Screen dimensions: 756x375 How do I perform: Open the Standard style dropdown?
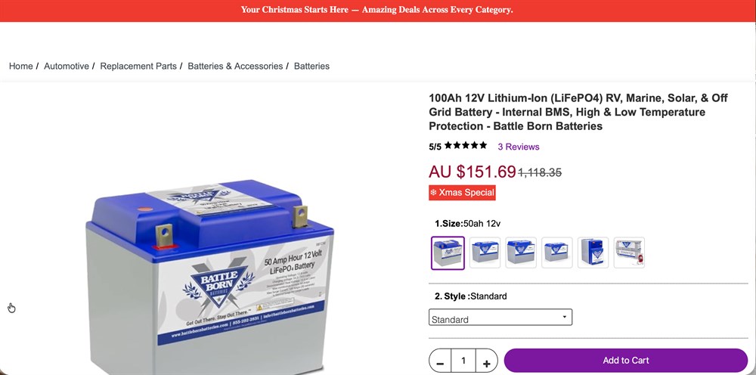[x=500, y=318]
